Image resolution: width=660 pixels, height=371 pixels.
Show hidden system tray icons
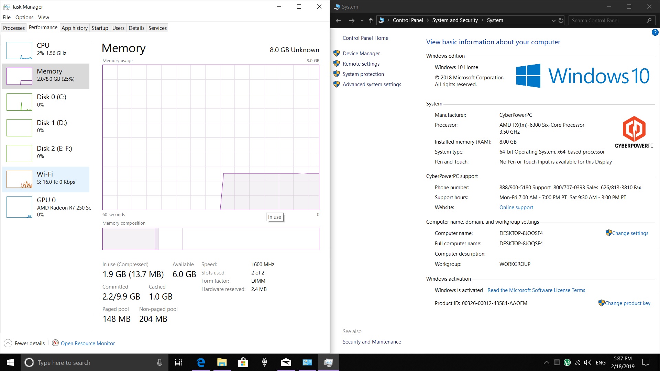(x=546, y=362)
